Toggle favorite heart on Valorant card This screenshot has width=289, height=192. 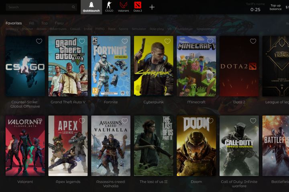(x=39, y=121)
